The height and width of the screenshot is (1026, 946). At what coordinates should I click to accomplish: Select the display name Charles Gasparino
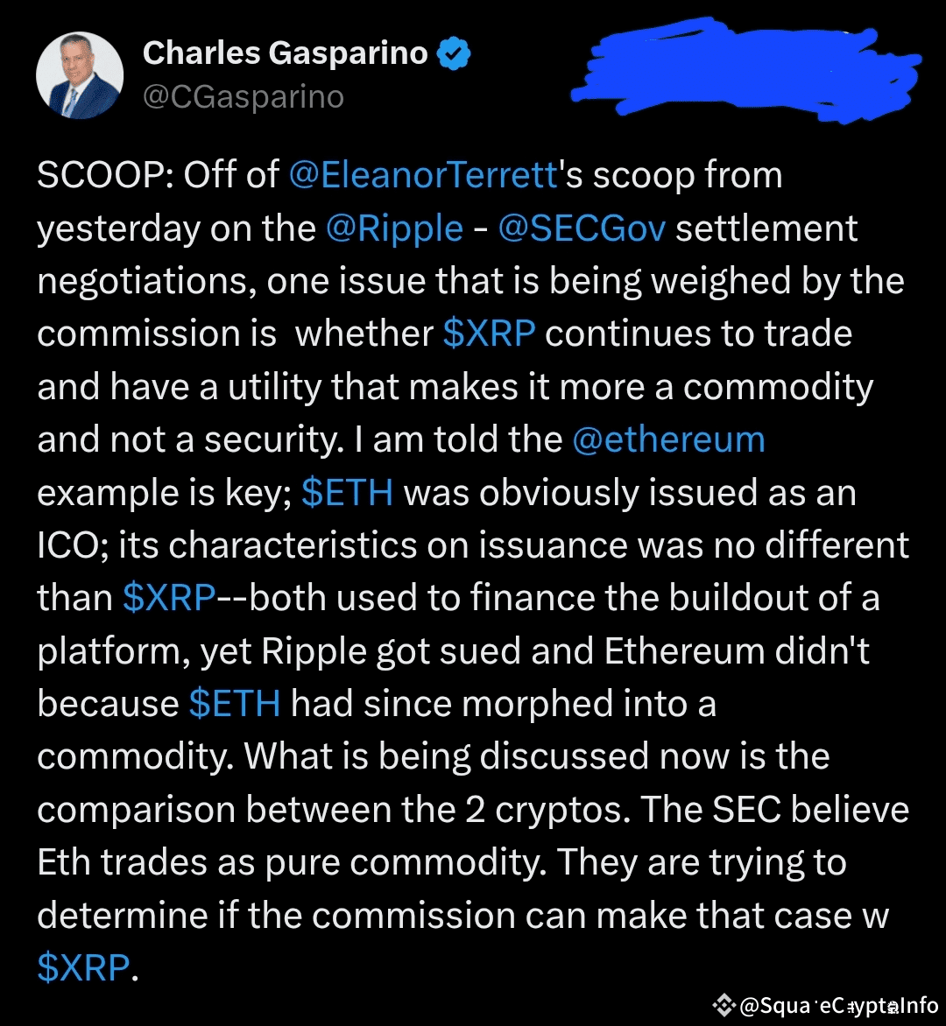tap(287, 53)
